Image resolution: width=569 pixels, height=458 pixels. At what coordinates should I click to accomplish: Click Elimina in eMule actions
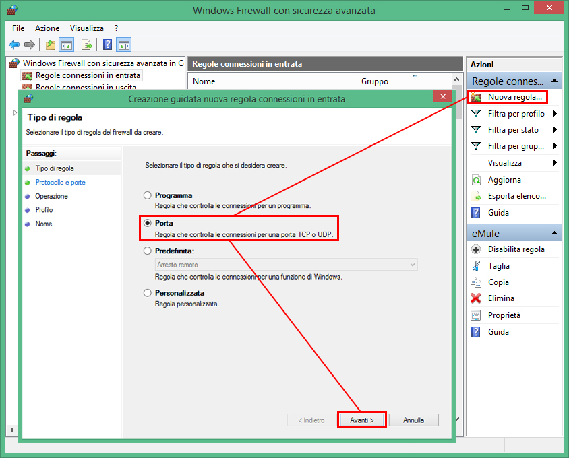point(501,298)
